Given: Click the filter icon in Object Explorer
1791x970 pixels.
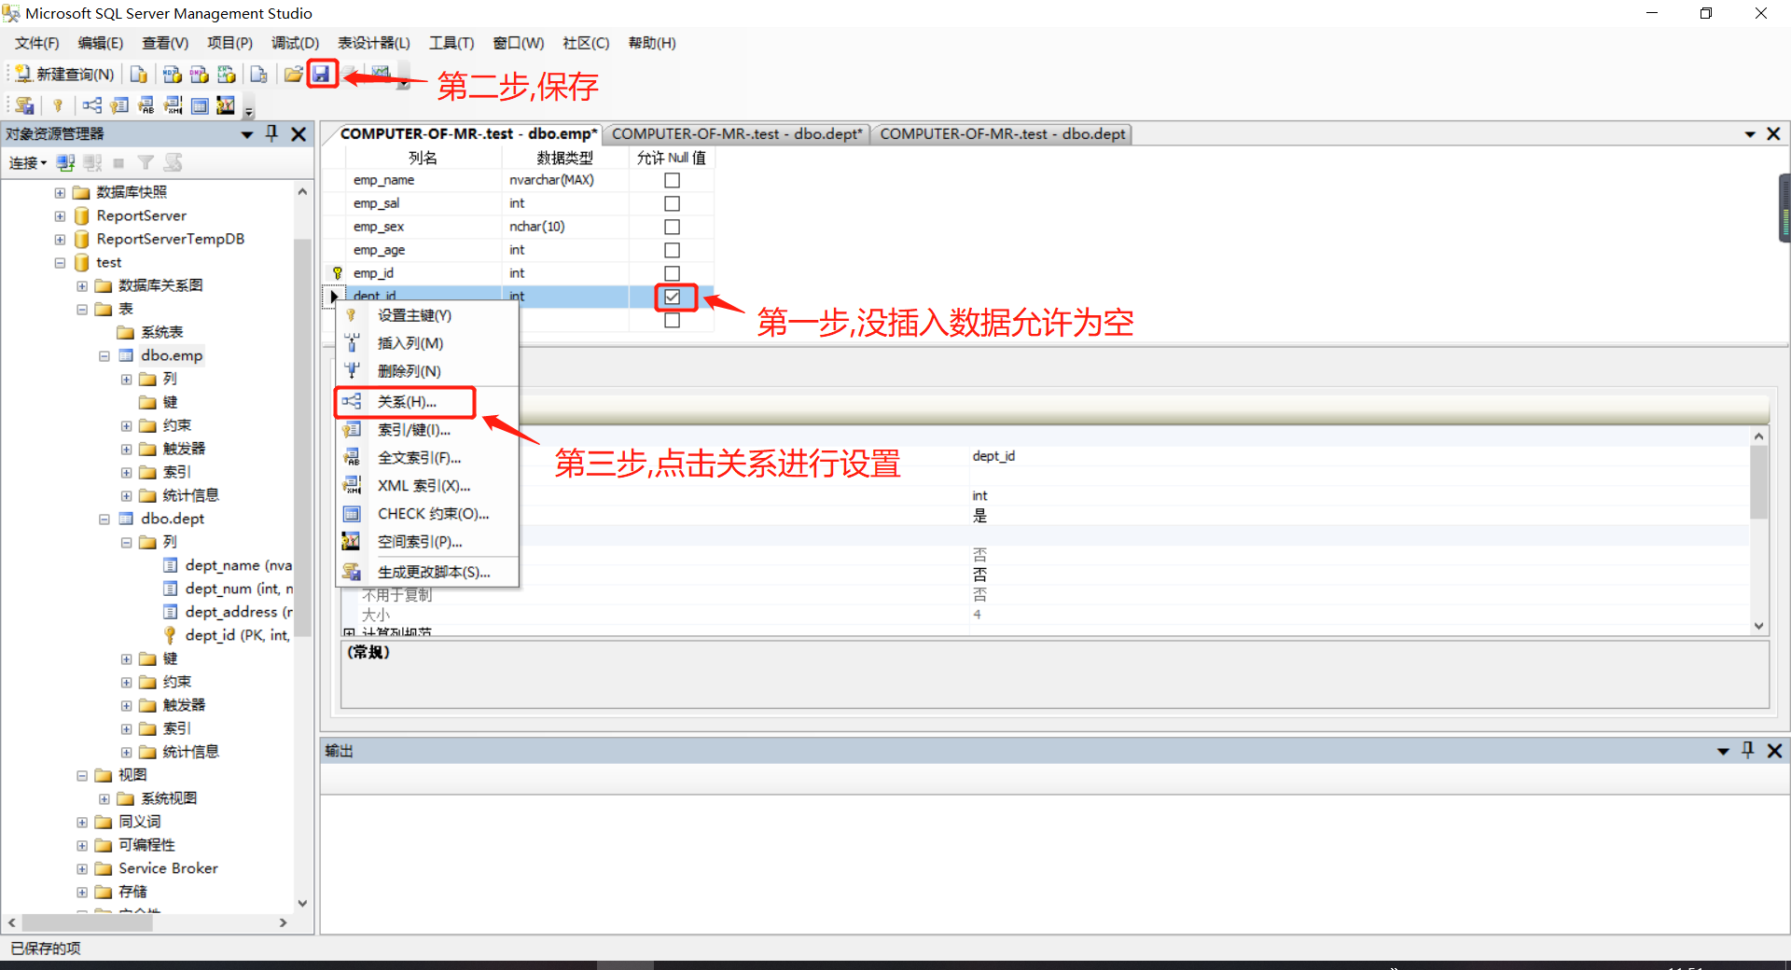Looking at the screenshot, I should (146, 162).
